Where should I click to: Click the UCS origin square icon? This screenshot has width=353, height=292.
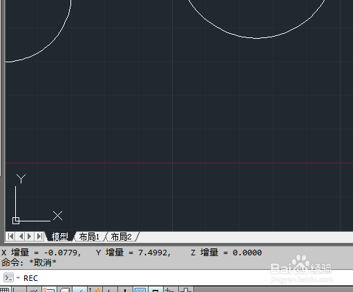coord(16,221)
